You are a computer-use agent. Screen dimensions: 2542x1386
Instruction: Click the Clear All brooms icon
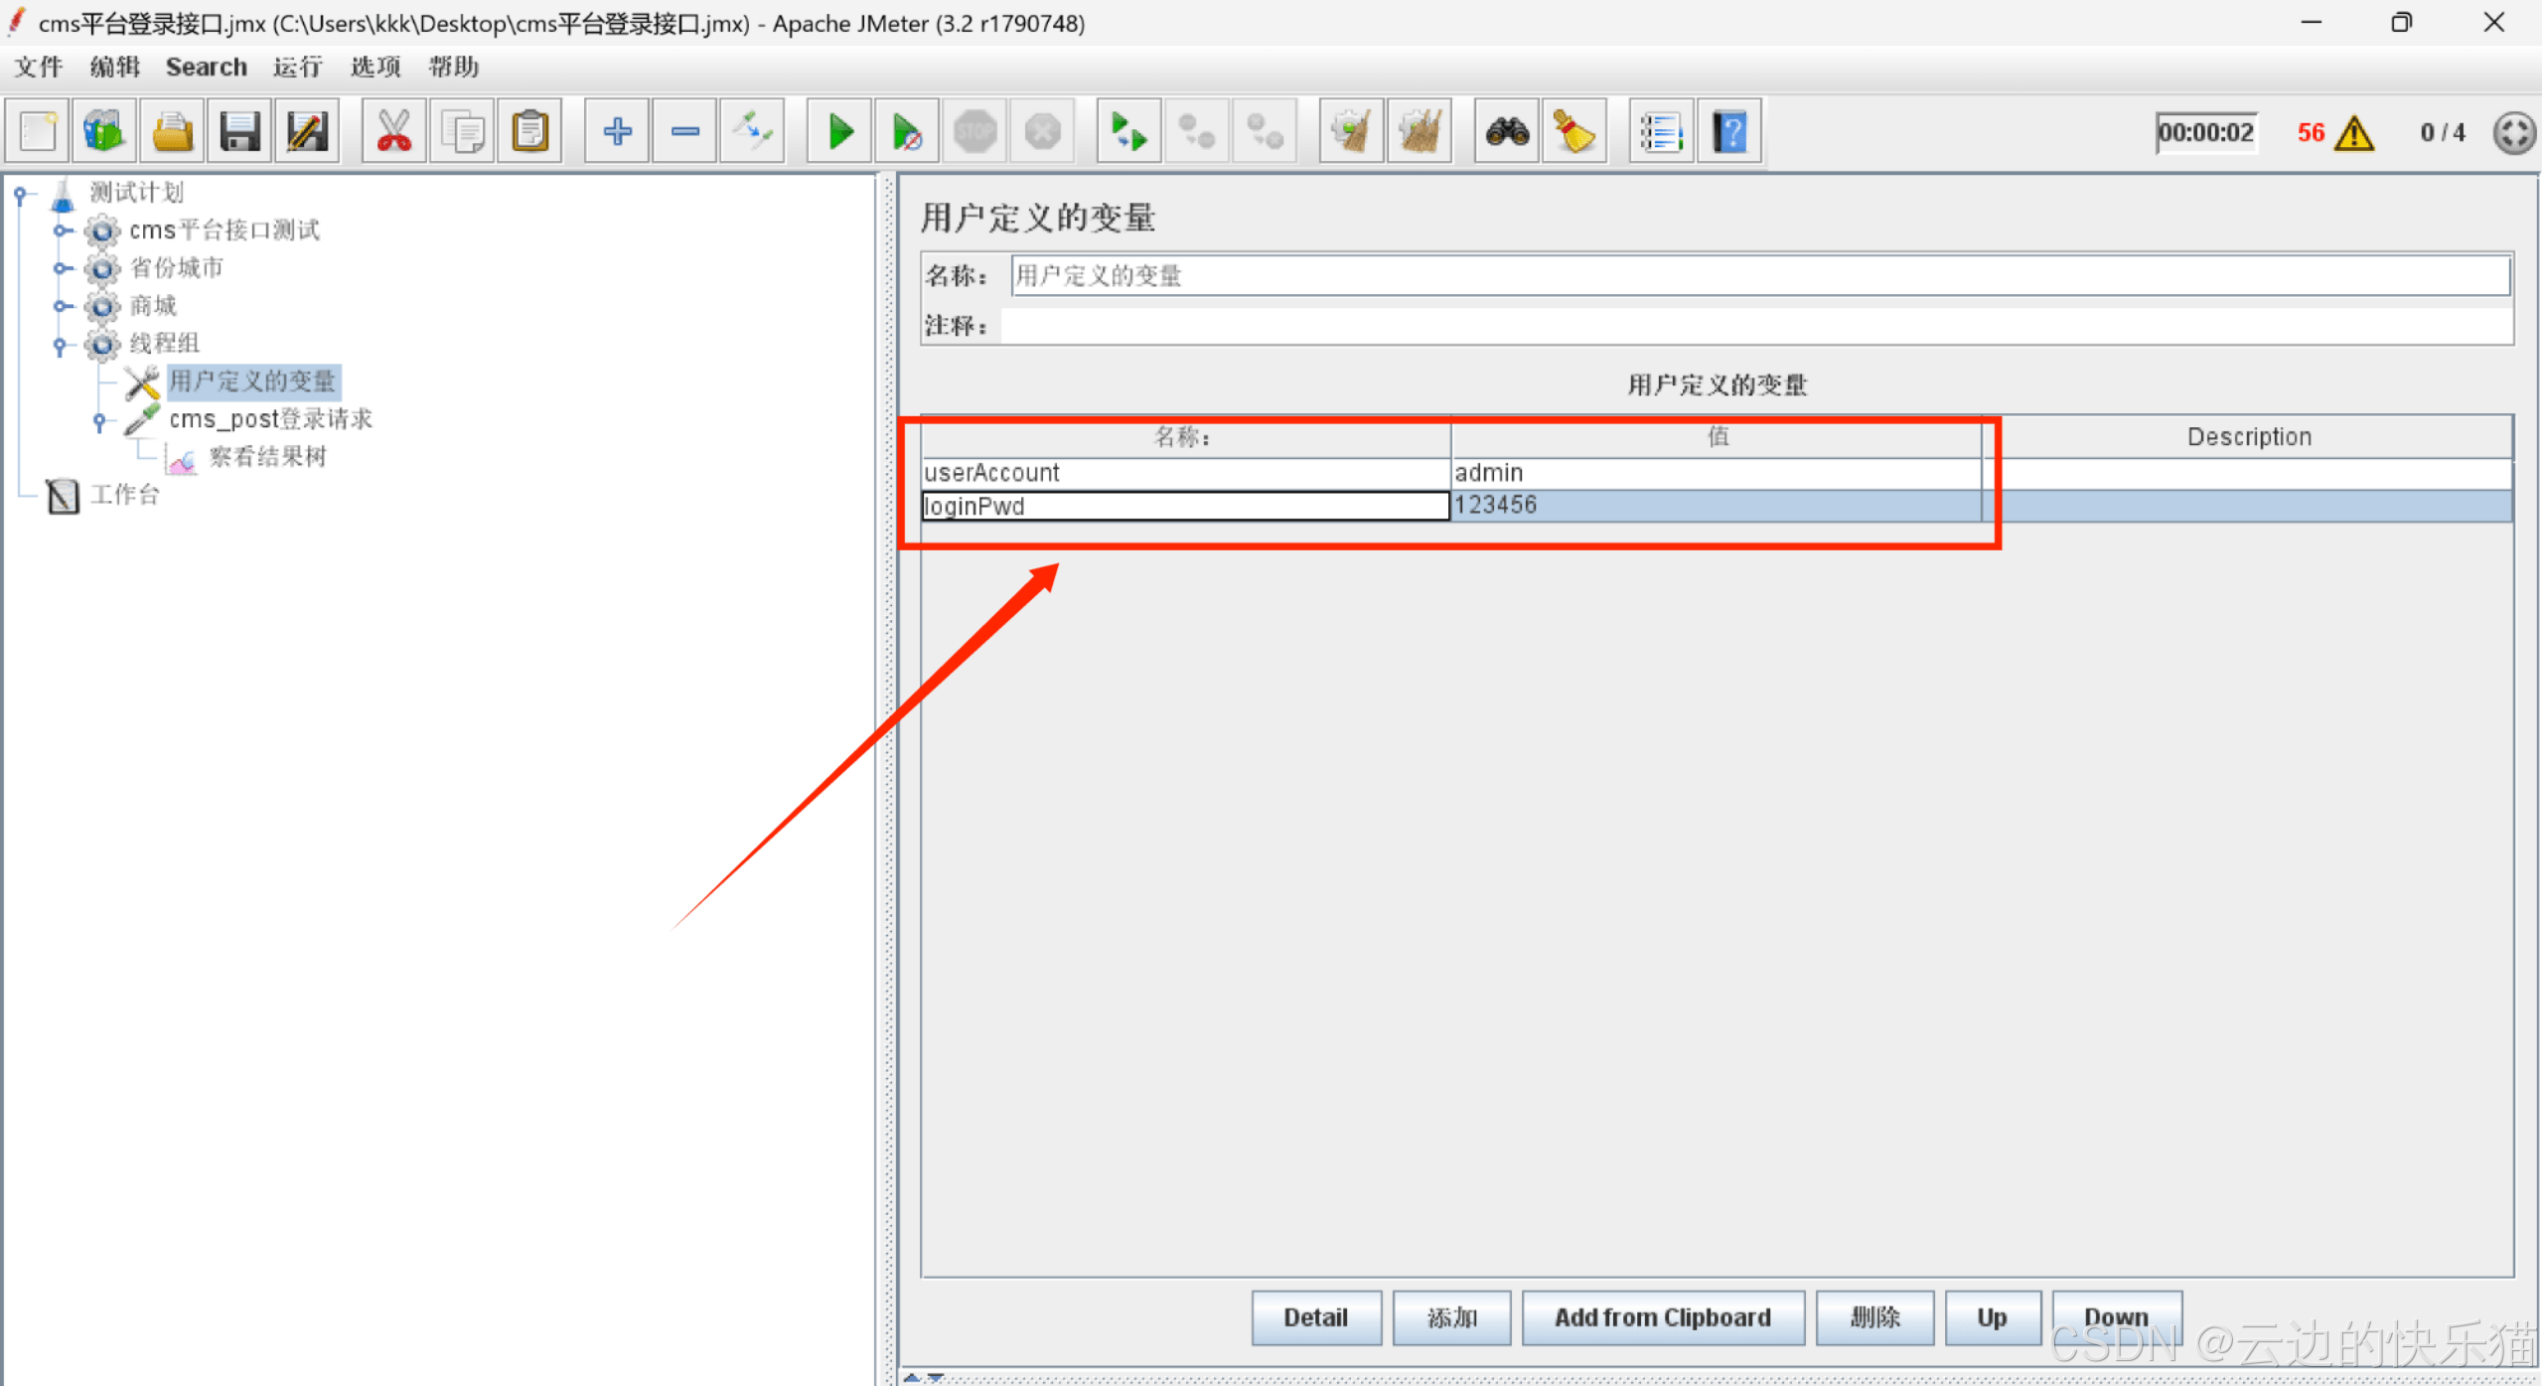1420,131
